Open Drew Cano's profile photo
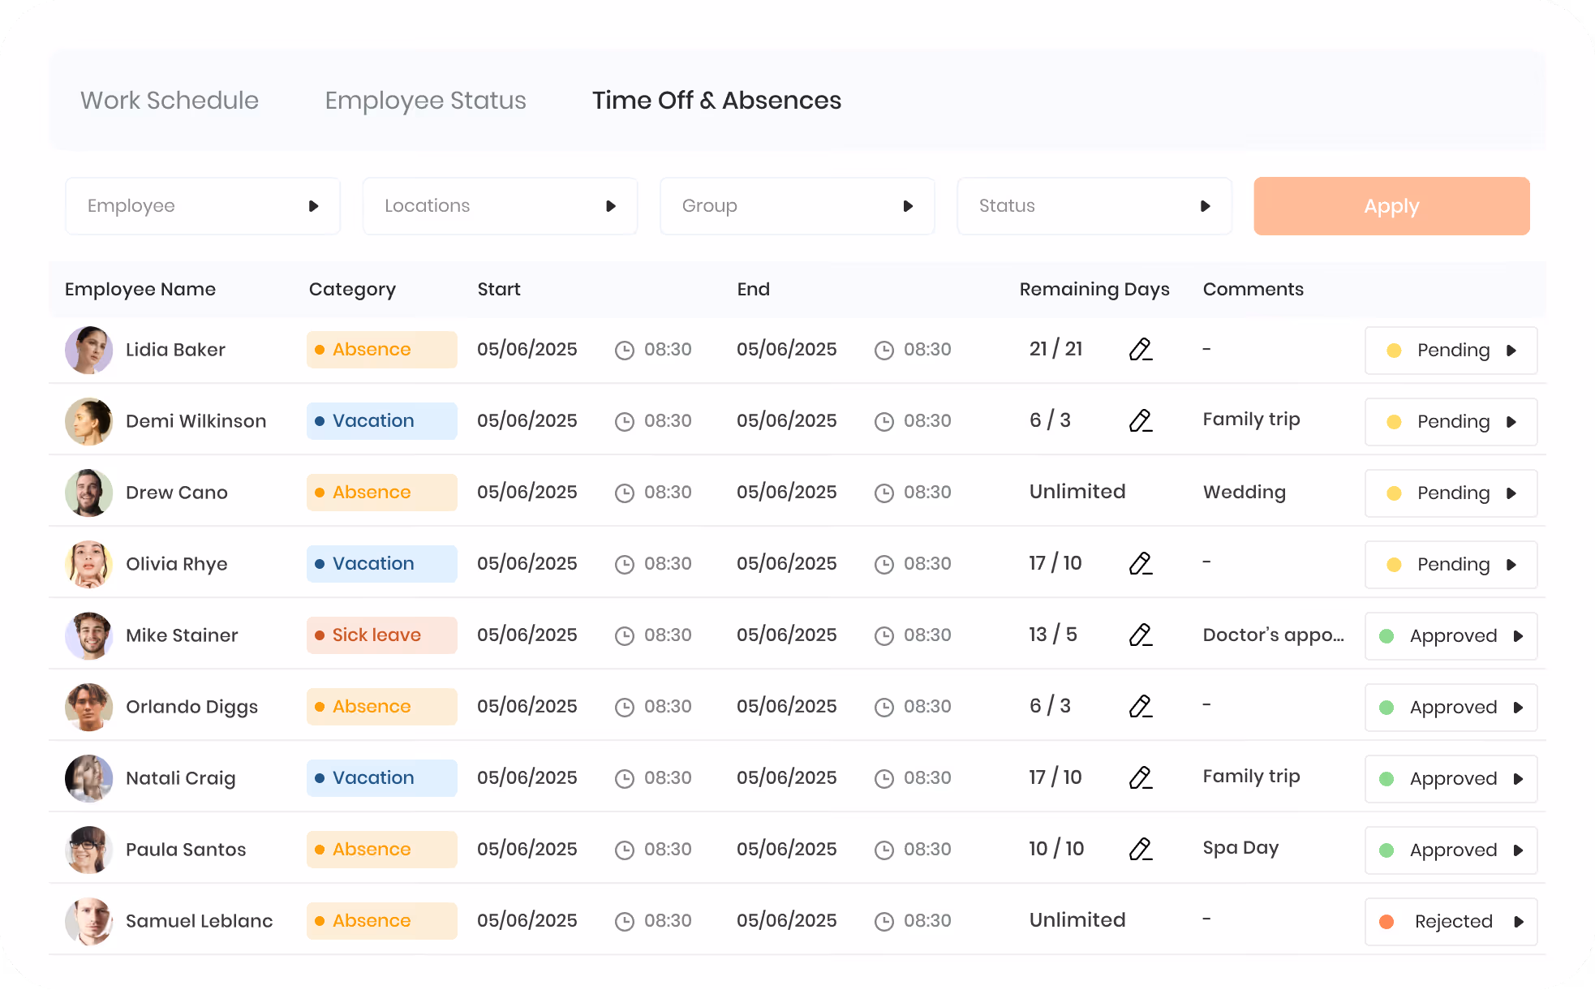 88,493
